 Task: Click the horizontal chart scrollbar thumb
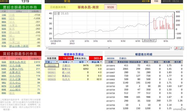[109, 48]
